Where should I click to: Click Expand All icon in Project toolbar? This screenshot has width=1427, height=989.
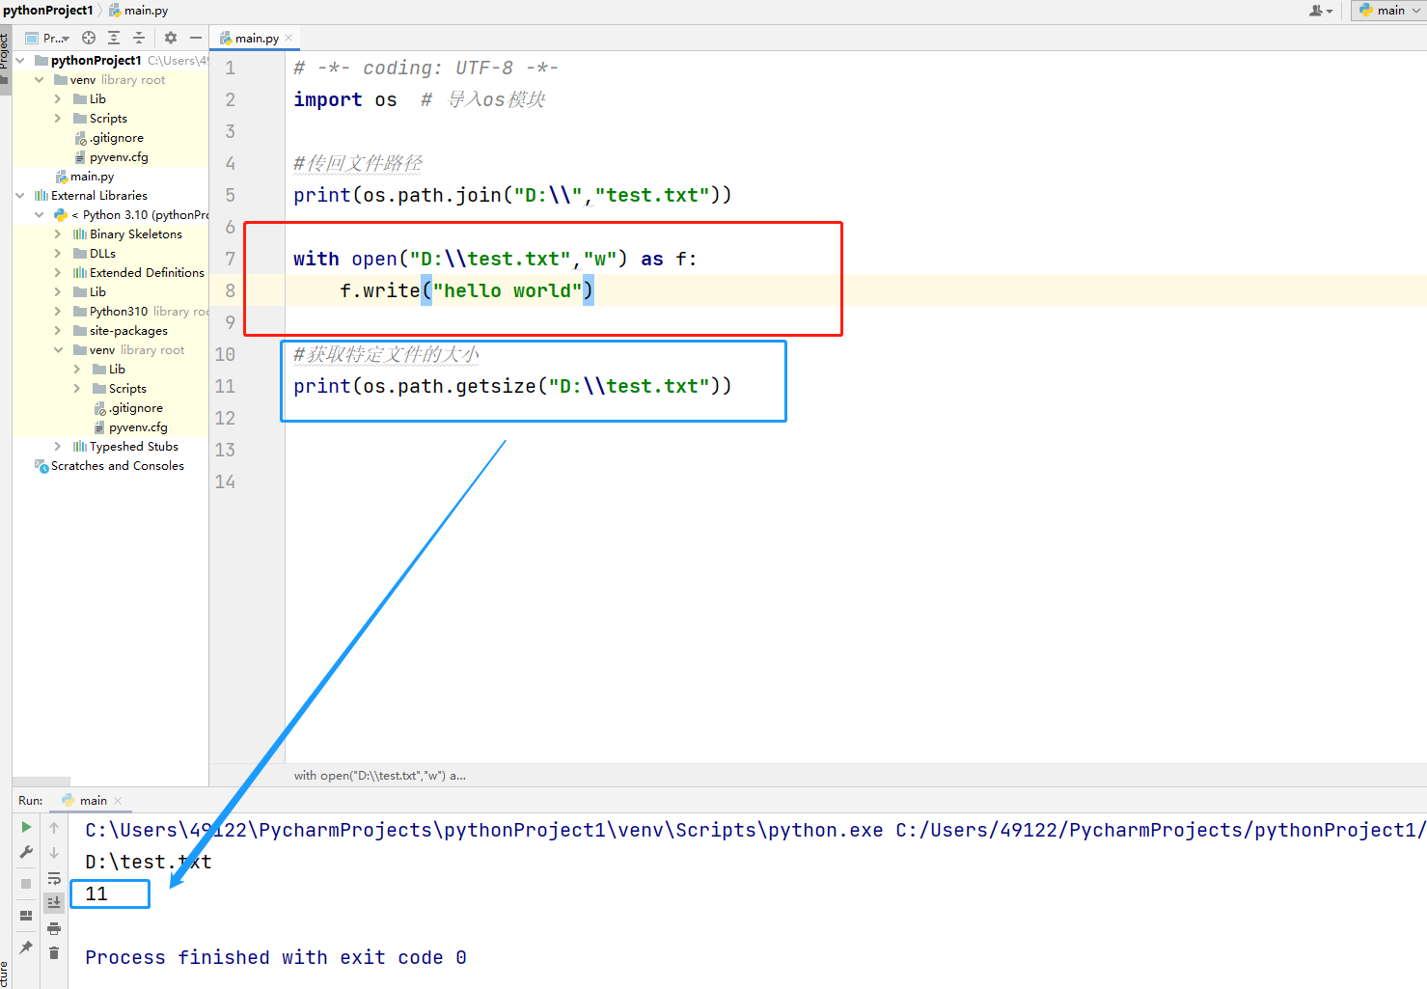[114, 38]
